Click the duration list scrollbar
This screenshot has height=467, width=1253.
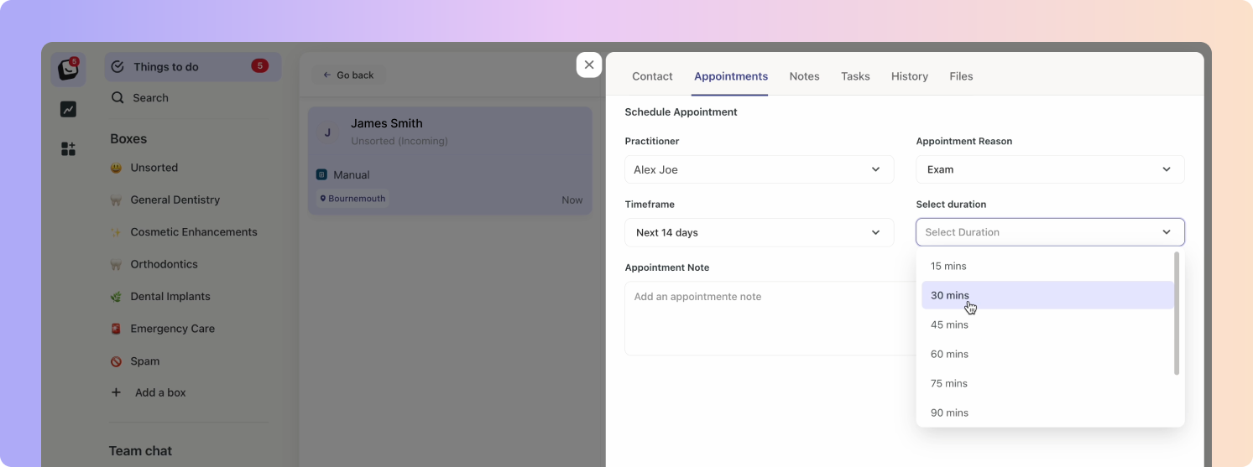tap(1177, 313)
